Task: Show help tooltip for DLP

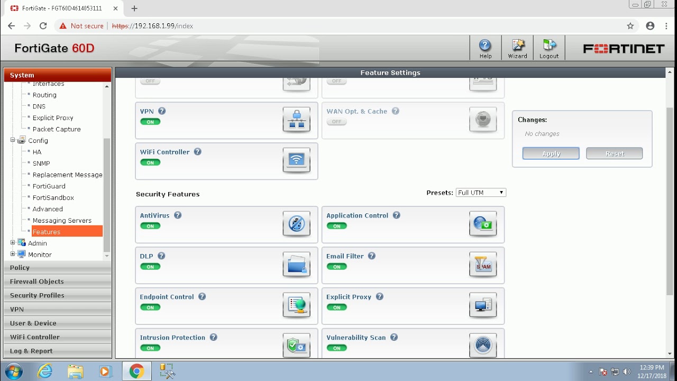Action: point(161,256)
